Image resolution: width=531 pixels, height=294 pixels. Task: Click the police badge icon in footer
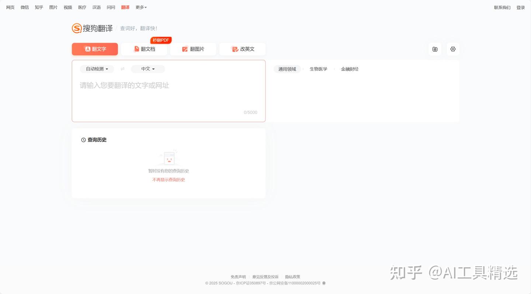click(324, 283)
